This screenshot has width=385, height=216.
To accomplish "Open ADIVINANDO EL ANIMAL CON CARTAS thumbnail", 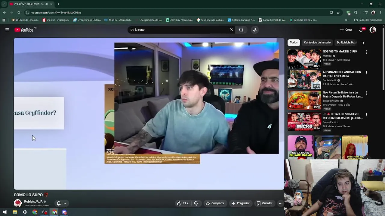I will [x=304, y=79].
